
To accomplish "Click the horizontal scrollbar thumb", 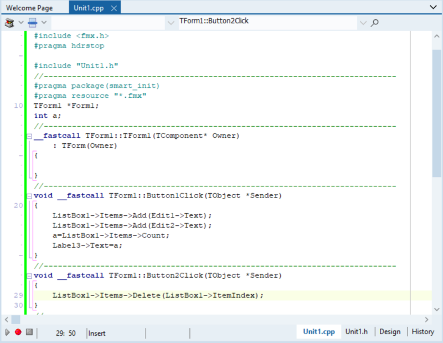I will (x=16, y=320).
